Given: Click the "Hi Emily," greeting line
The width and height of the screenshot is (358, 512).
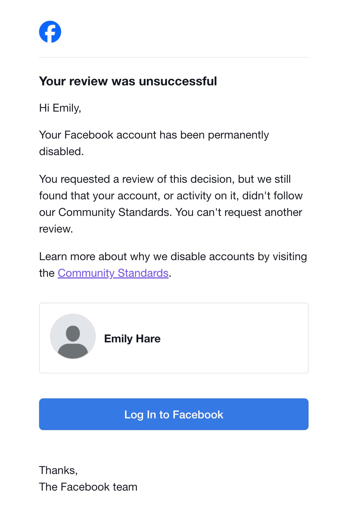Looking at the screenshot, I should [60, 108].
